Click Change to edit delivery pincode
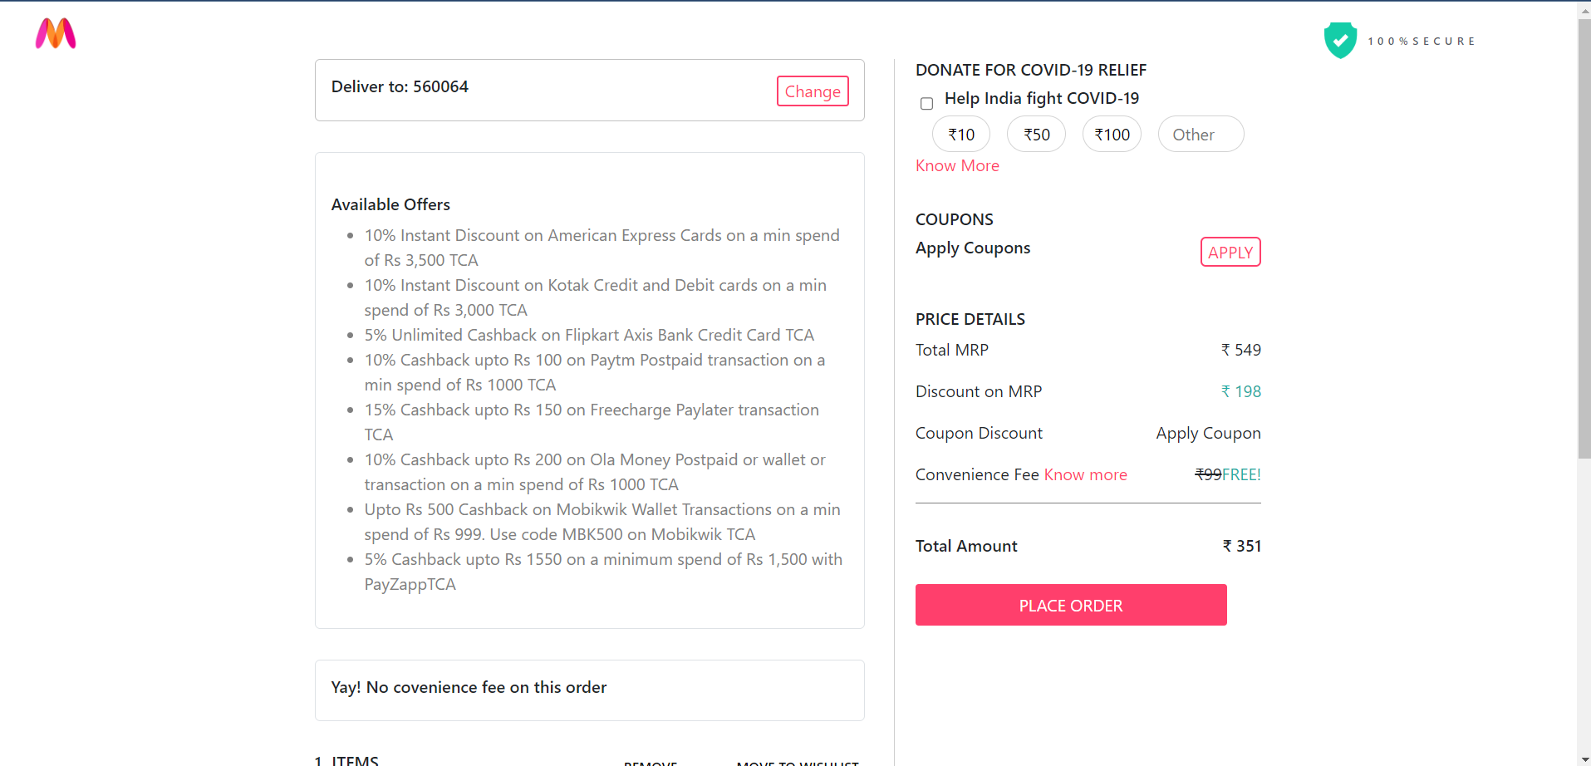 click(x=812, y=91)
